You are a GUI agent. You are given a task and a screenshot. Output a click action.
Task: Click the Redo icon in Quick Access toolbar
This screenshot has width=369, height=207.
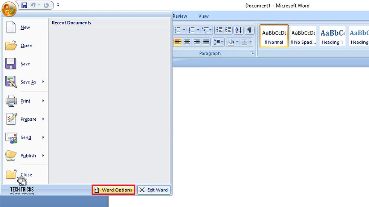pos(46,5)
